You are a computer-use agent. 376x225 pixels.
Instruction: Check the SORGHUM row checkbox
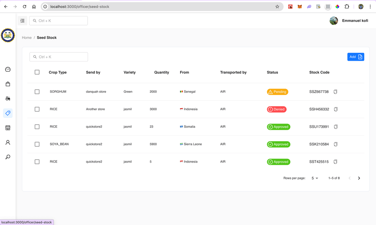pyautogui.click(x=37, y=92)
